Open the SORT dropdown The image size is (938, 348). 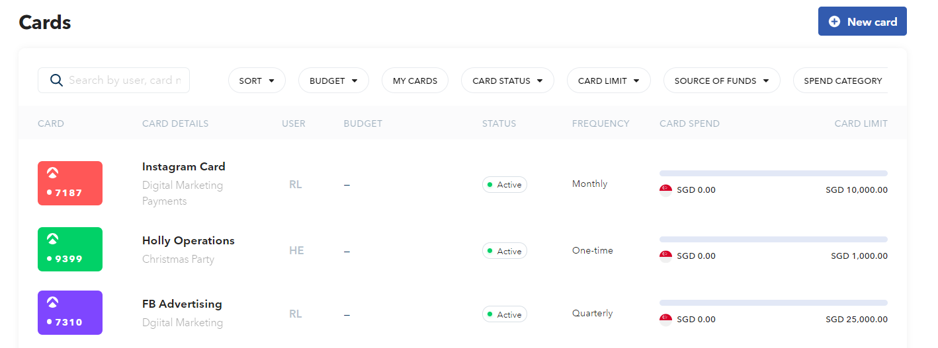[x=257, y=81]
